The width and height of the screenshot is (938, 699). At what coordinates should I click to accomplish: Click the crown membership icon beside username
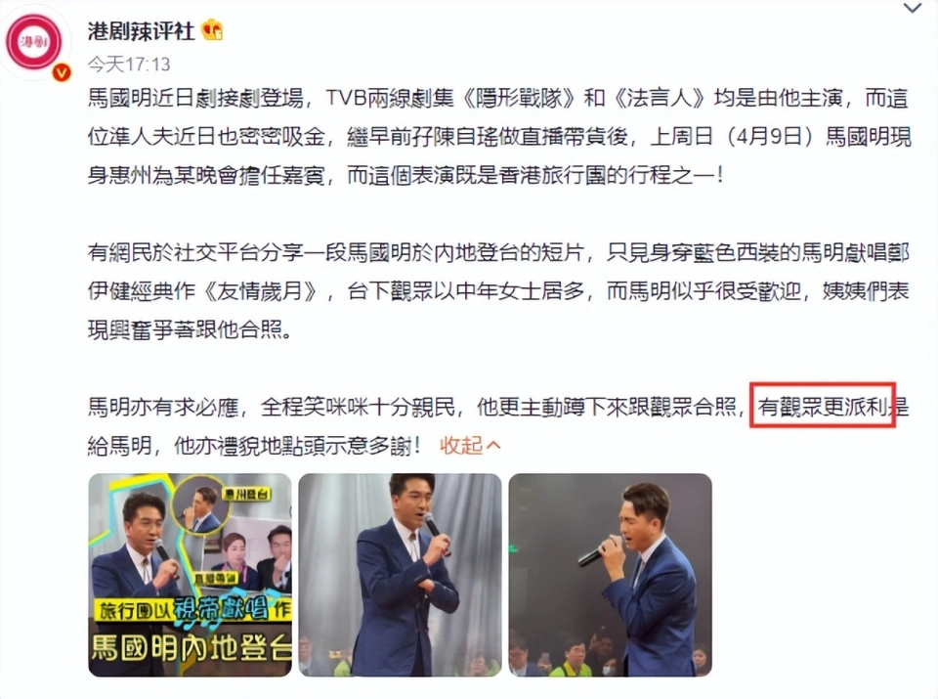tap(212, 30)
